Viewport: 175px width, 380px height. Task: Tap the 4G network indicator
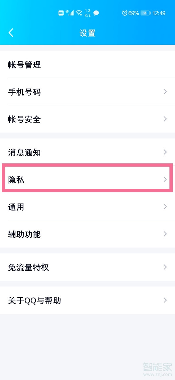pyautogui.click(x=67, y=11)
